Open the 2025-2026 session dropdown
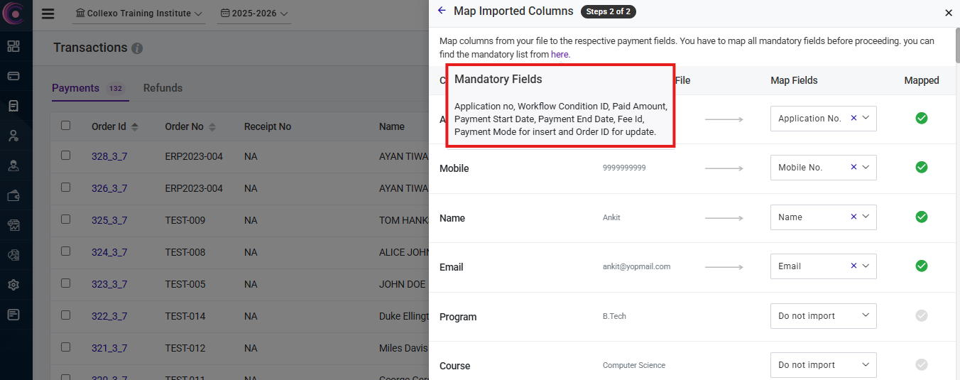The image size is (960, 380). tap(254, 13)
